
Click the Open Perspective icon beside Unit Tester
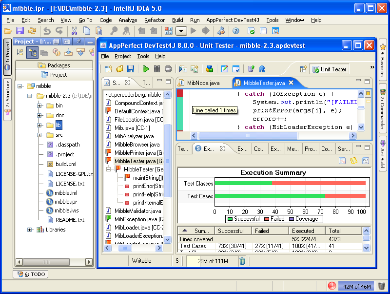(x=303, y=69)
